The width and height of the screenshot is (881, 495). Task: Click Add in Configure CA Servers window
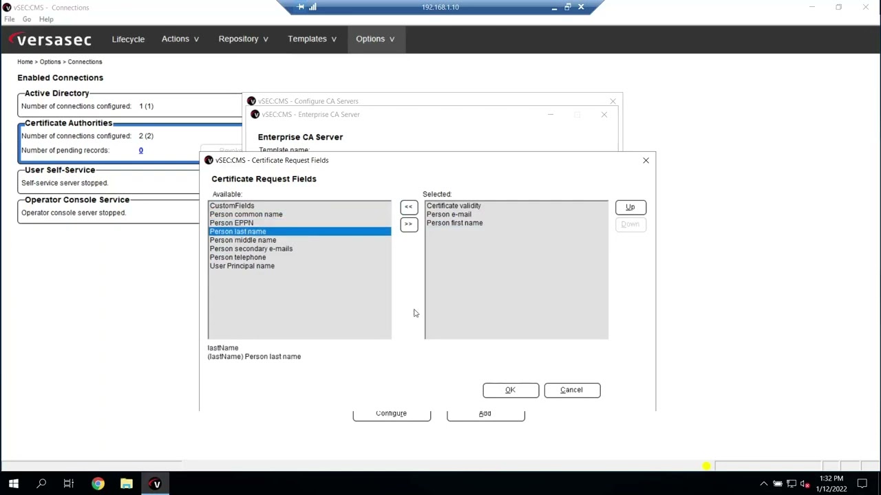coord(485,414)
